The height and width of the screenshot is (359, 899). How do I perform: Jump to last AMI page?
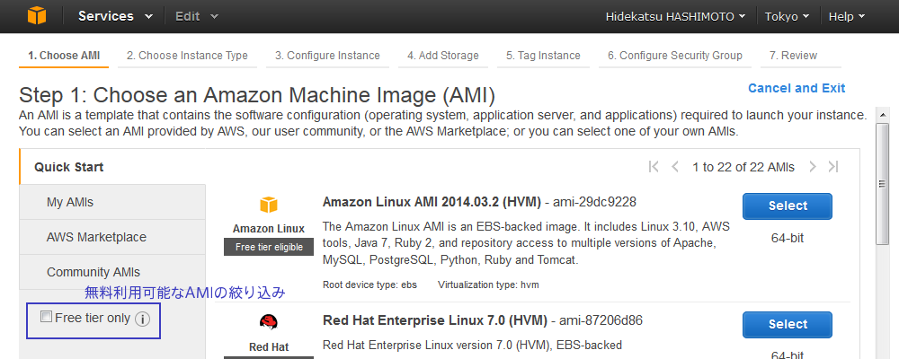point(833,167)
